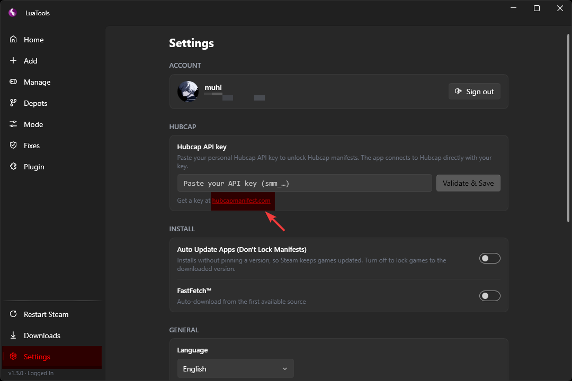
Task: Click the Home house icon
Action: tap(13, 39)
